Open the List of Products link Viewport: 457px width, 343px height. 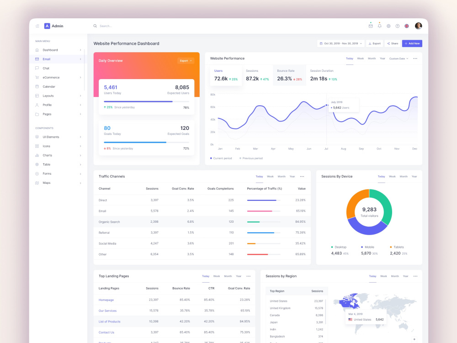point(109,322)
